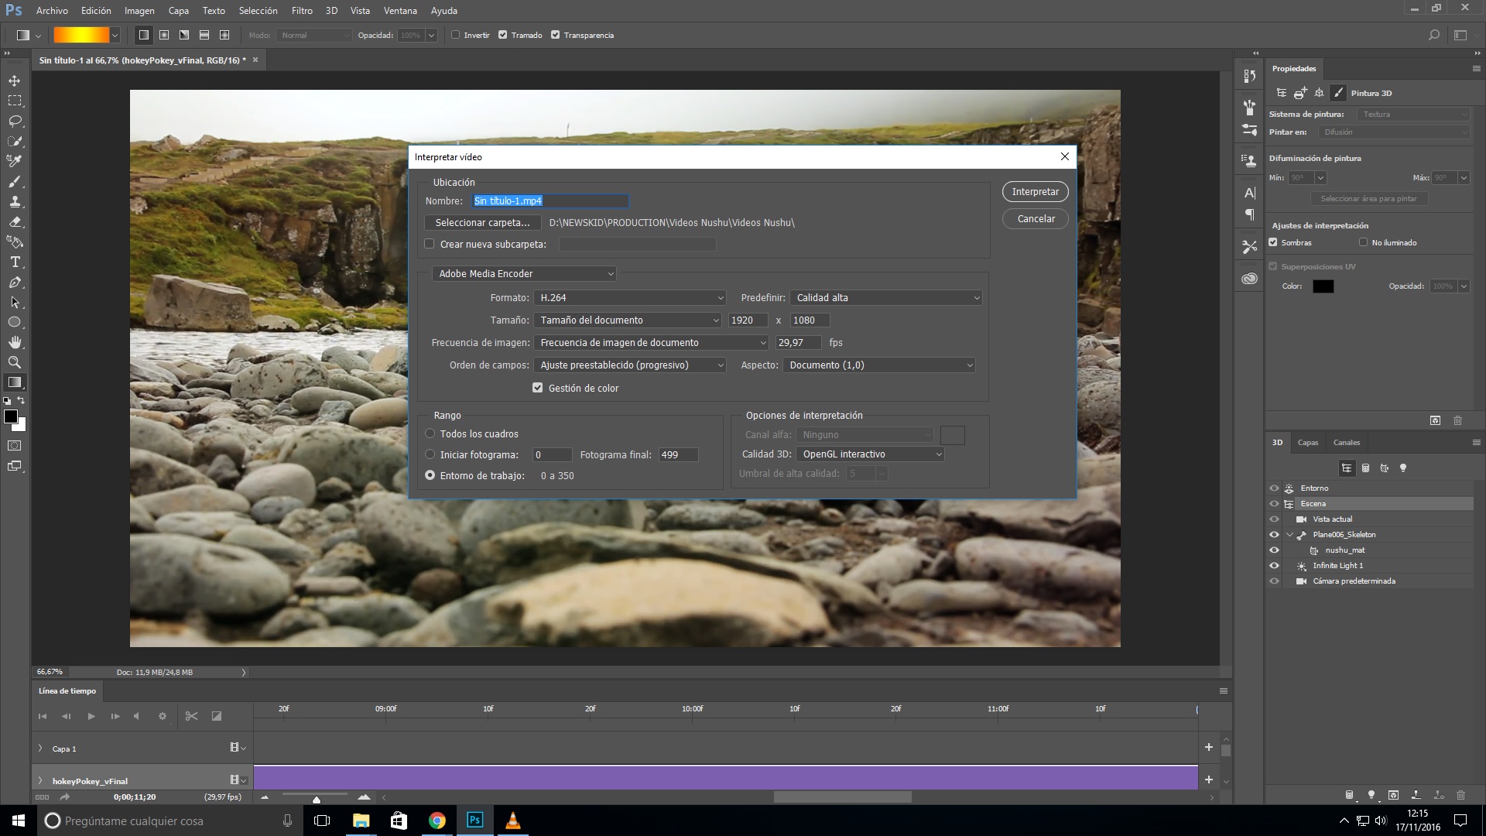The width and height of the screenshot is (1486, 836).
Task: Select the Zoom tool
Action: [14, 361]
